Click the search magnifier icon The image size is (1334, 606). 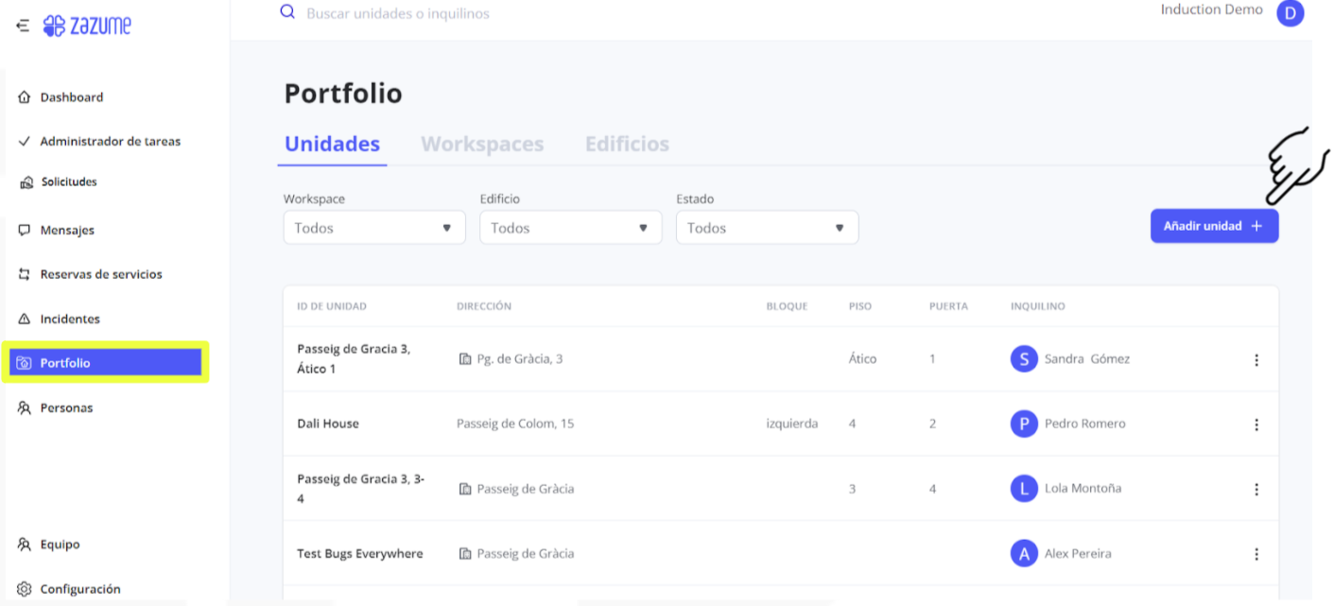(287, 13)
